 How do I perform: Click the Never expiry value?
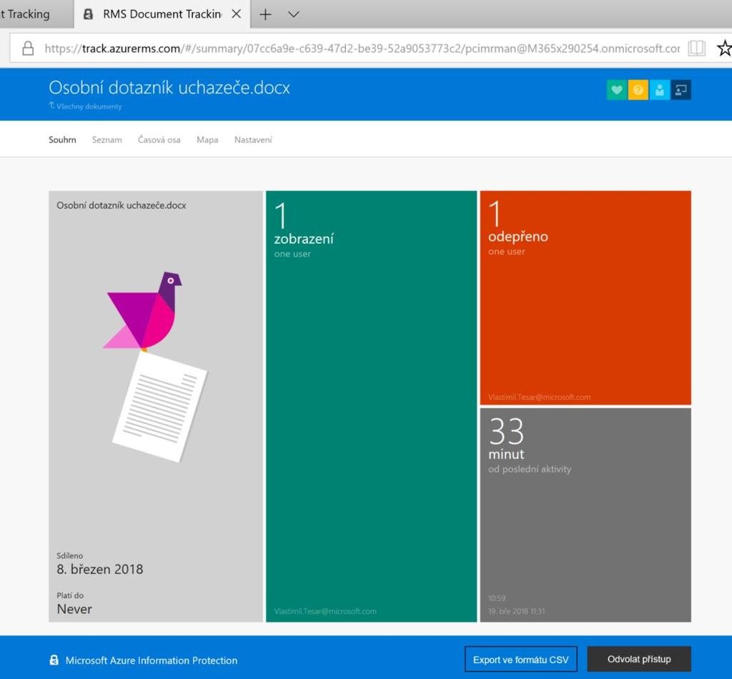click(74, 609)
